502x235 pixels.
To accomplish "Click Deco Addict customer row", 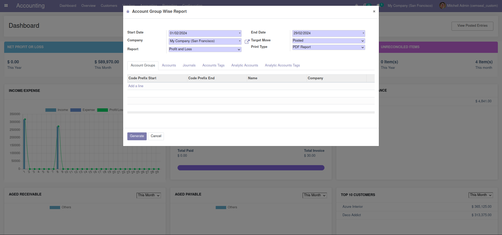I will [417, 215].
